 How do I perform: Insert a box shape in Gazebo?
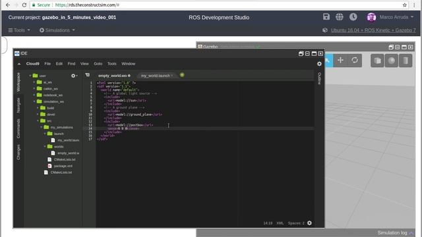pos(377,61)
